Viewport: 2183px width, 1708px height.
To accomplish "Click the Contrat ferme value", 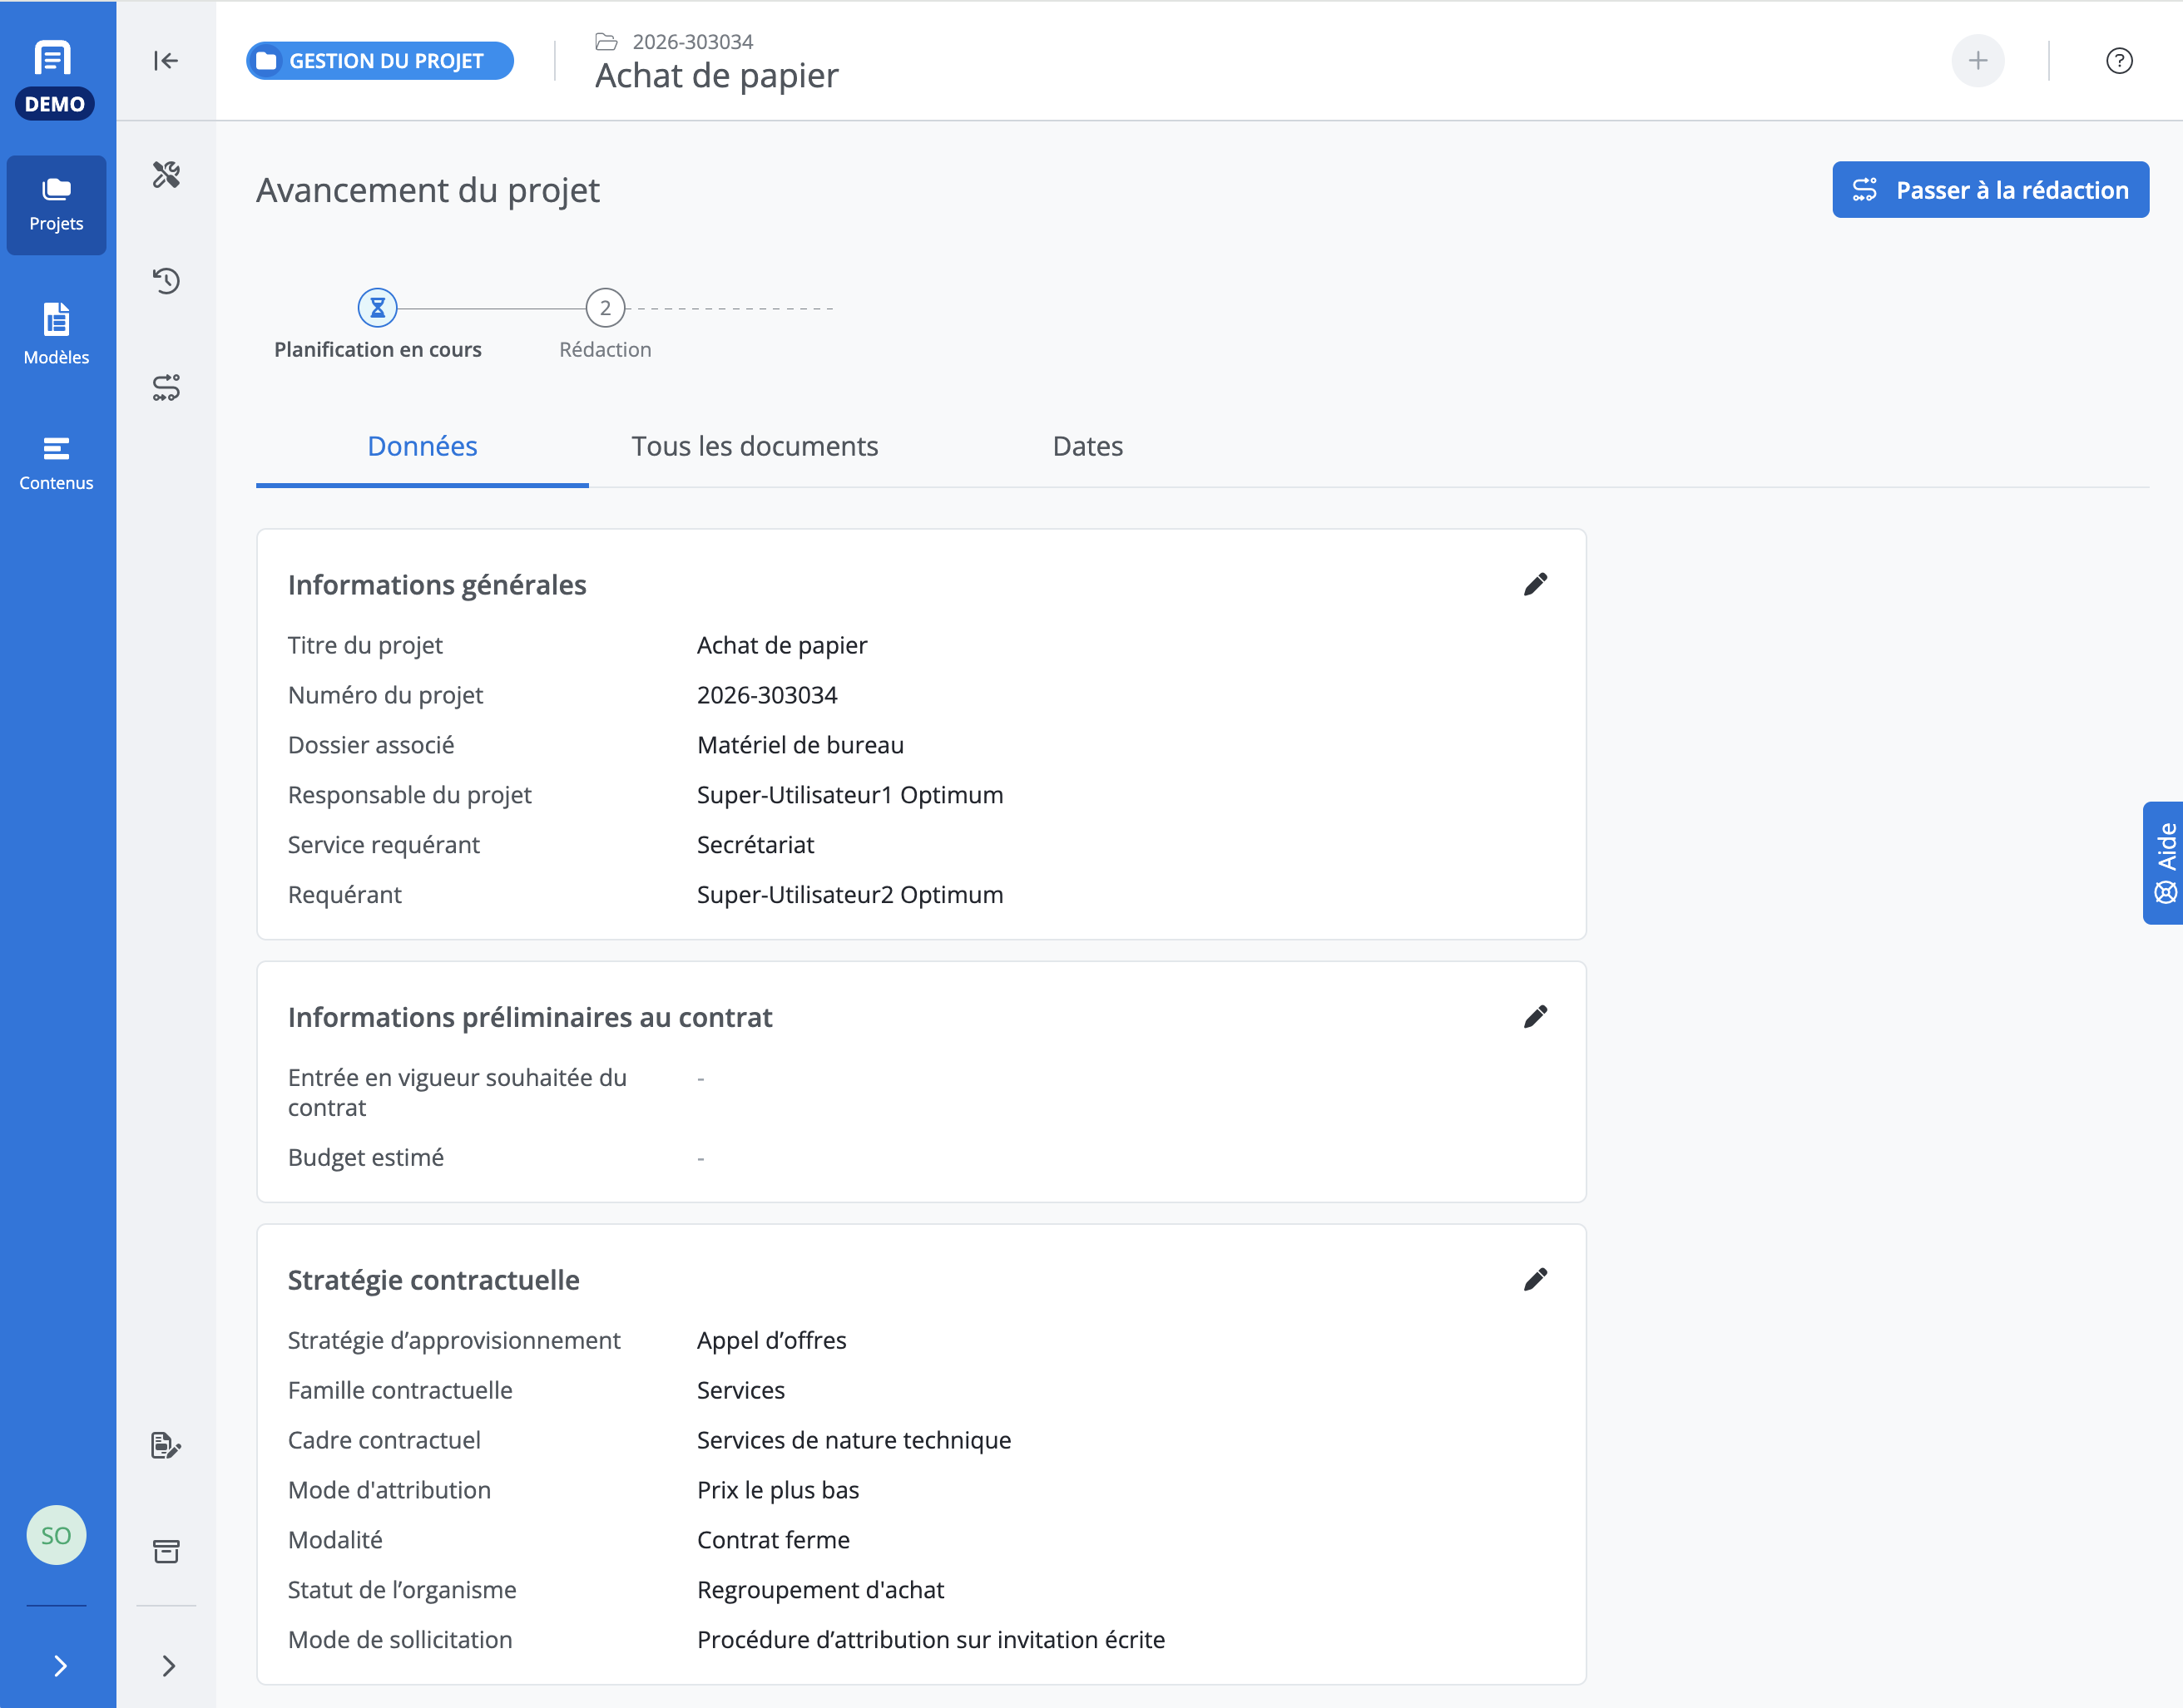I will pyautogui.click(x=772, y=1540).
